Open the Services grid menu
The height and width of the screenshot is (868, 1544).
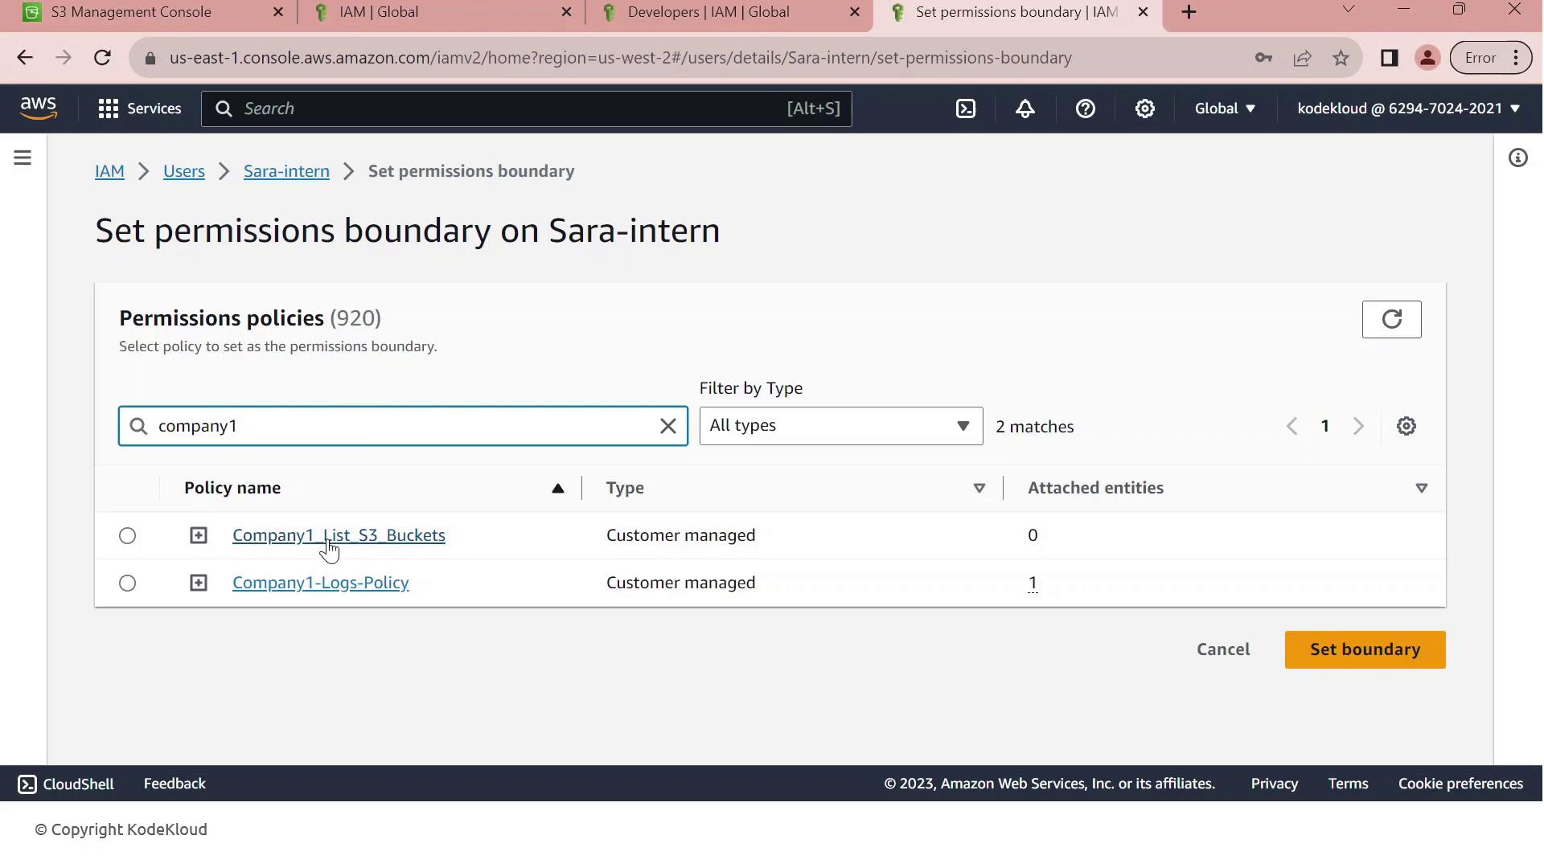click(x=139, y=108)
